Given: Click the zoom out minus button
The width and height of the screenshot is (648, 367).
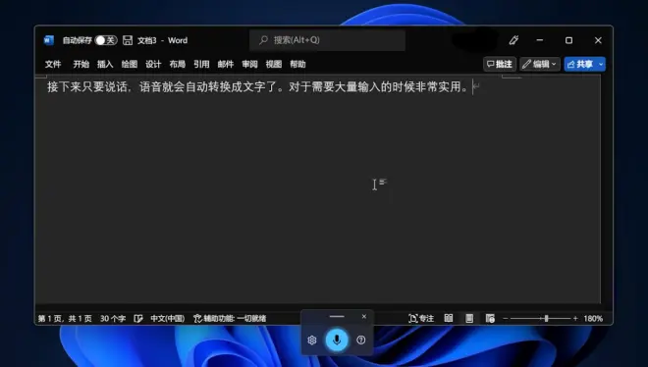Looking at the screenshot, I should [505, 318].
